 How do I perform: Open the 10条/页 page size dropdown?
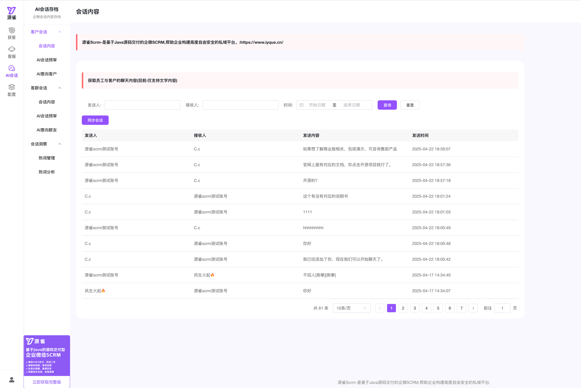[352, 308]
